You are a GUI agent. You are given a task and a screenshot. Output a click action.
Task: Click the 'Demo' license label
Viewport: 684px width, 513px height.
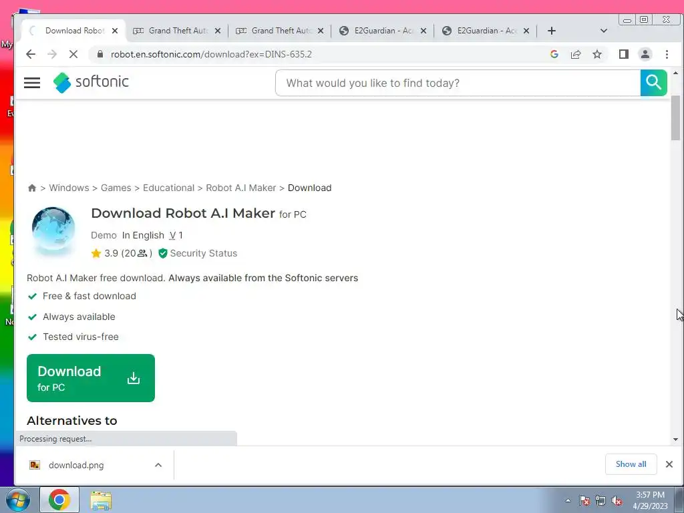(104, 235)
